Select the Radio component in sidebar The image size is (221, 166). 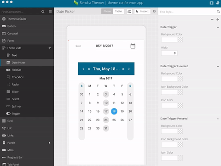(27, 85)
